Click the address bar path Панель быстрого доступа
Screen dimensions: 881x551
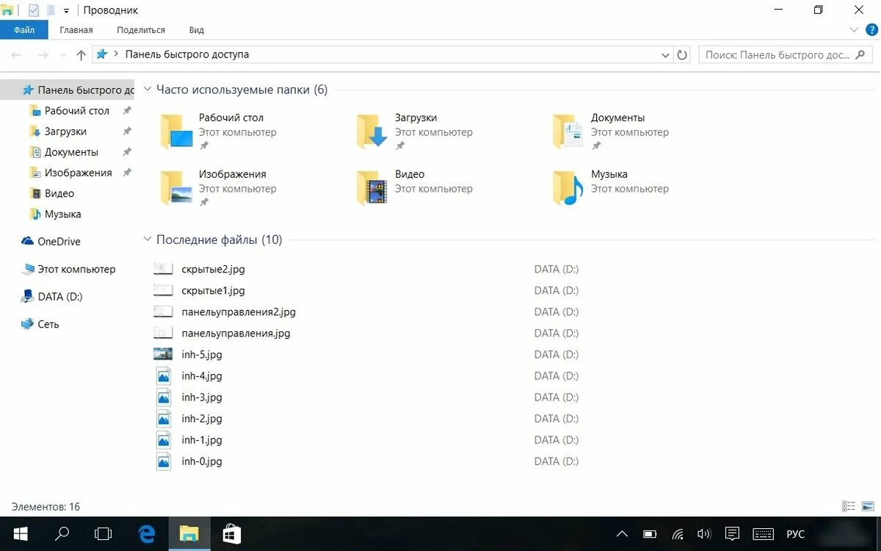point(187,54)
